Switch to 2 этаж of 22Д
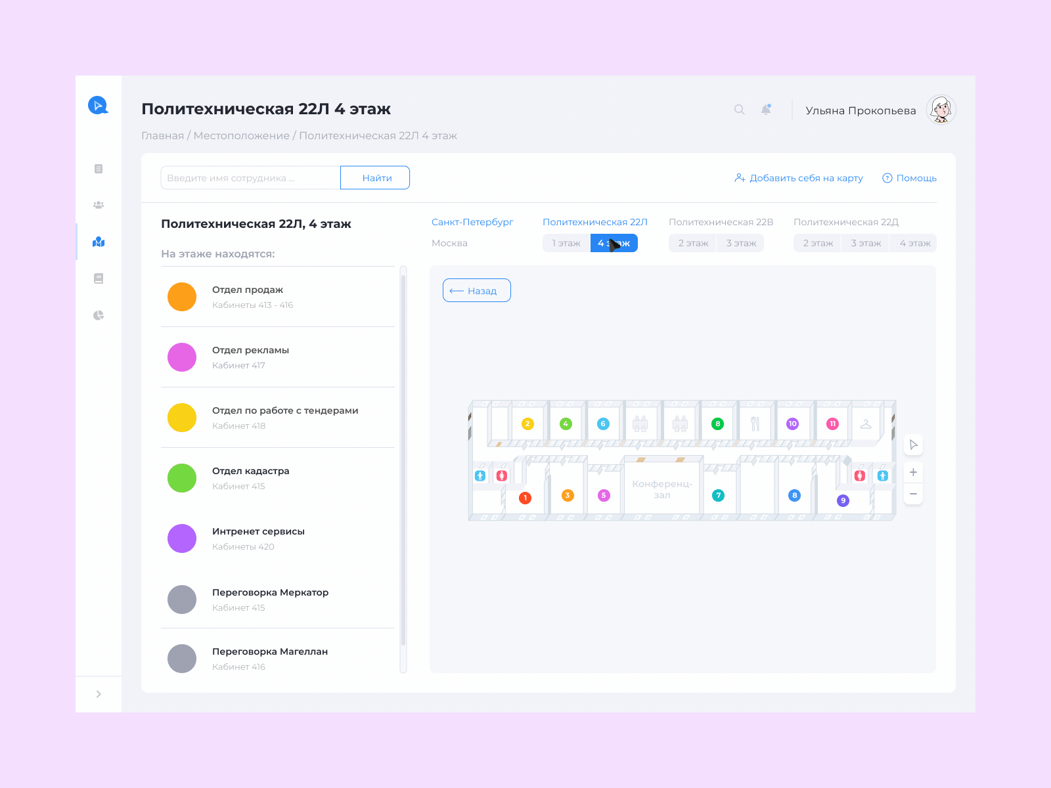Image resolution: width=1051 pixels, height=788 pixels. 818,243
